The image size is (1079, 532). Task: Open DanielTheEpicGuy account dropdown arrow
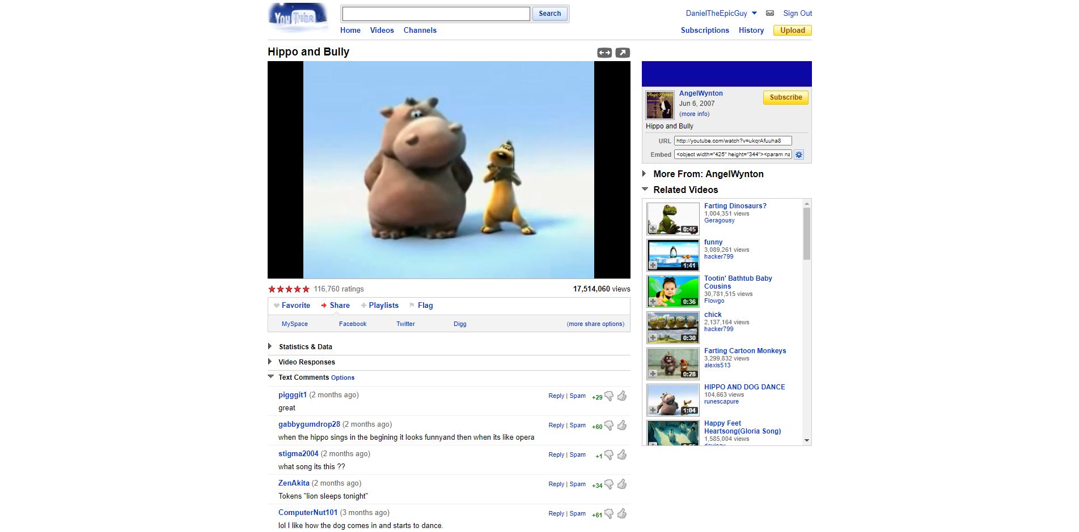(754, 13)
